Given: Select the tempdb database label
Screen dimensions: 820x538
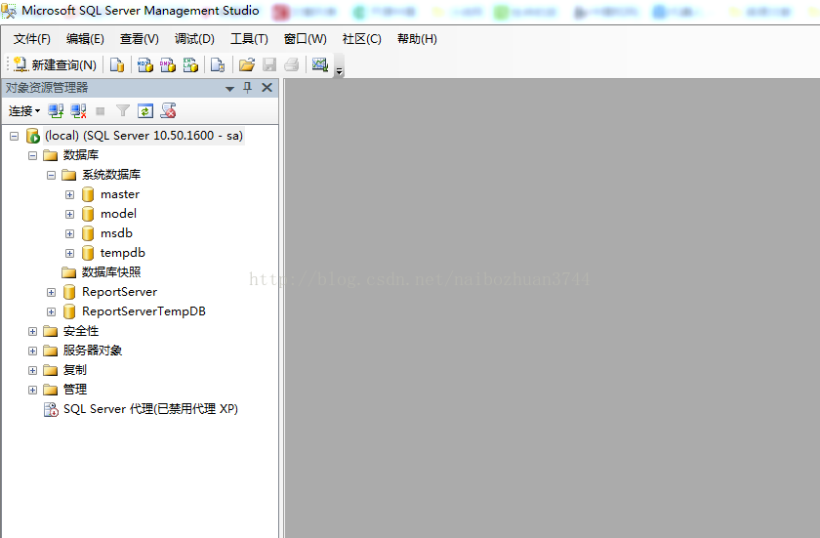Looking at the screenshot, I should pos(123,253).
